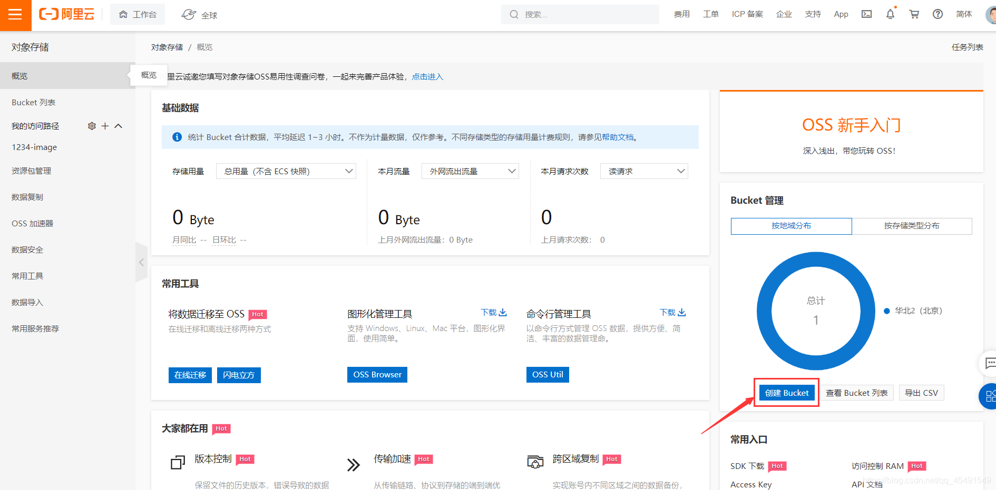Viewport: 996px width, 490px height.
Task: Open the 工作台 workbench tab
Action: [138, 14]
